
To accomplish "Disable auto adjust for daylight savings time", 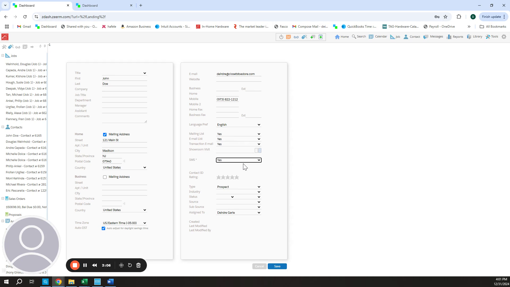I will coord(103,229).
